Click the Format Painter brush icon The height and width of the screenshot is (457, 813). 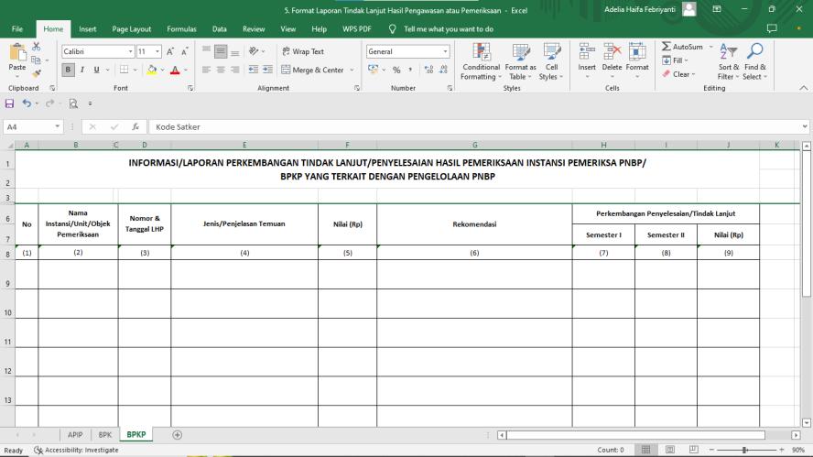point(37,73)
